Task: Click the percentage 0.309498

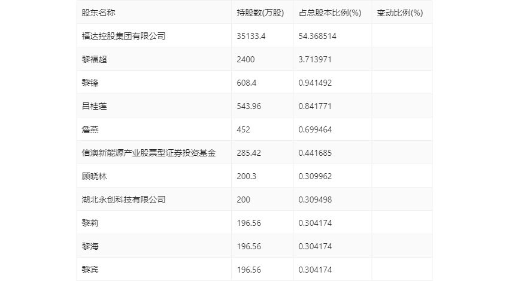Action: coord(315,200)
